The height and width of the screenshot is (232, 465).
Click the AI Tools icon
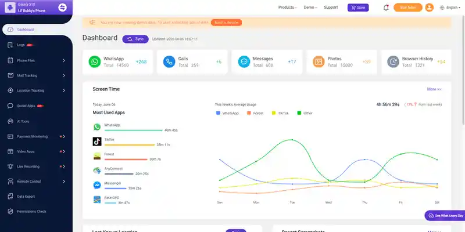[10, 121]
